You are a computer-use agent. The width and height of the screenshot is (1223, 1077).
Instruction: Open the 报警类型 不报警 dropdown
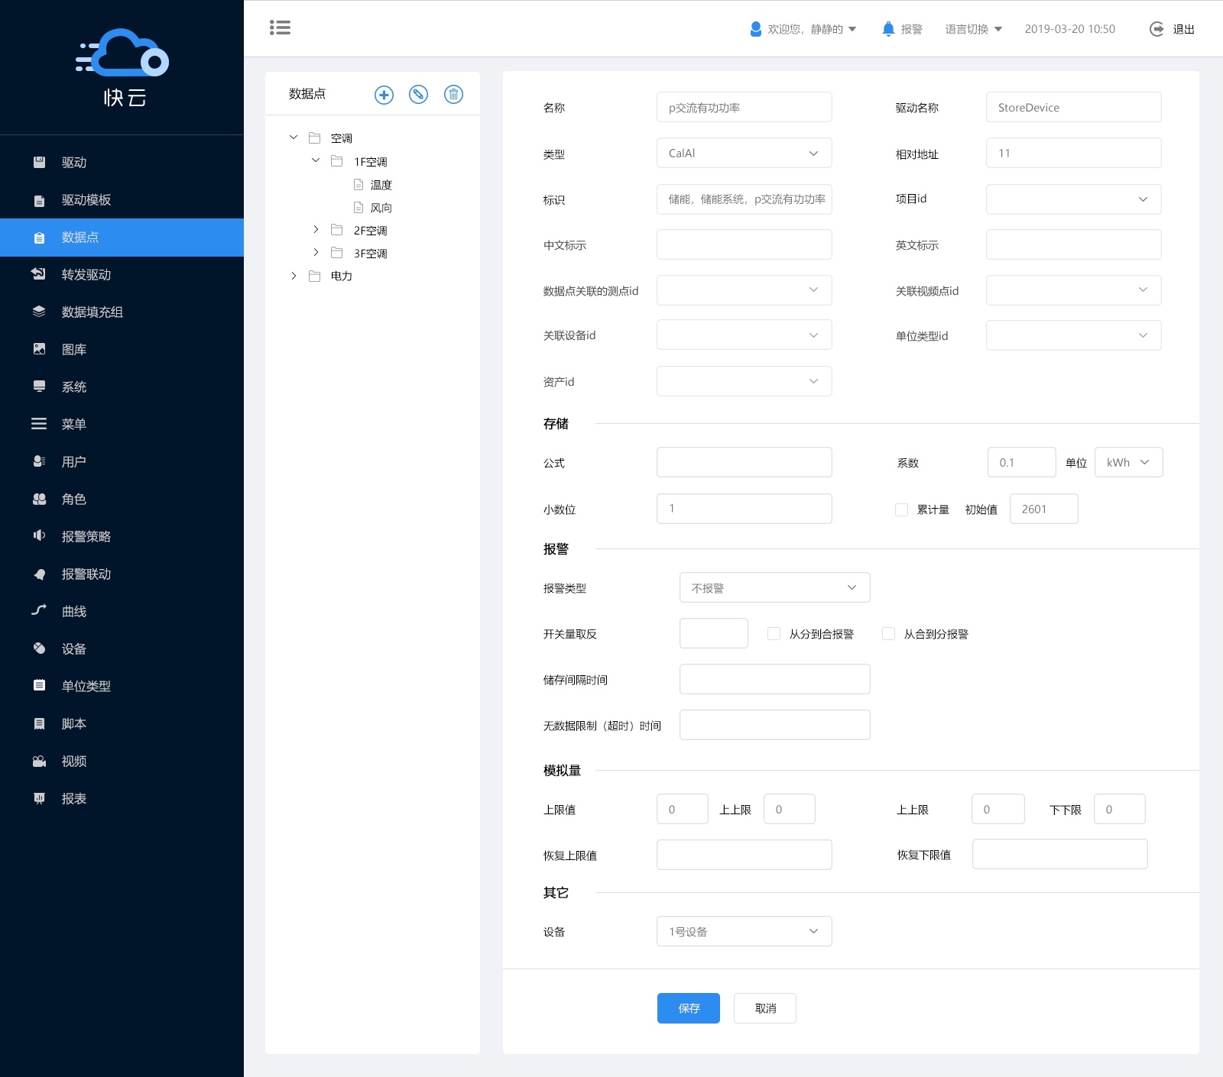tap(774, 587)
